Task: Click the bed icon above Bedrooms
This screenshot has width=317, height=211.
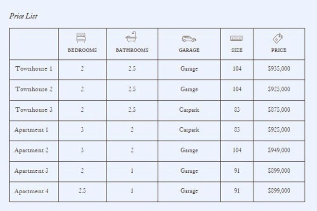Action: pyautogui.click(x=82, y=38)
